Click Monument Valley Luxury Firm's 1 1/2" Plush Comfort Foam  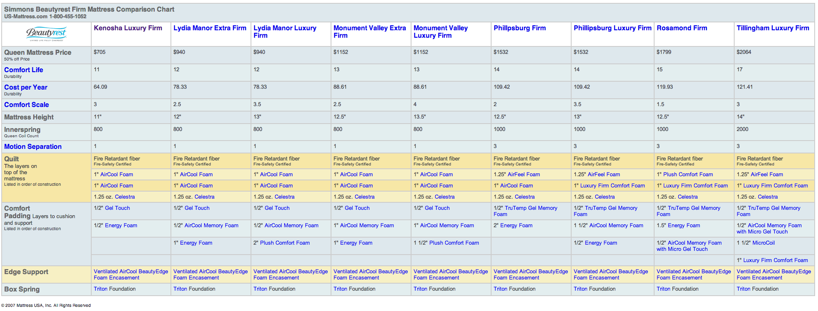[454, 243]
